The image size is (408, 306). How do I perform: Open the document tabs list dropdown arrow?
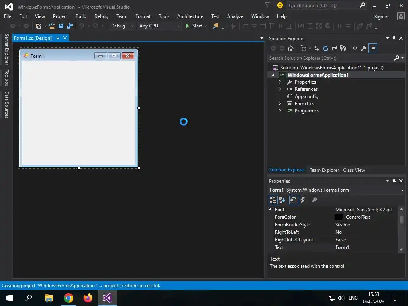261,38
